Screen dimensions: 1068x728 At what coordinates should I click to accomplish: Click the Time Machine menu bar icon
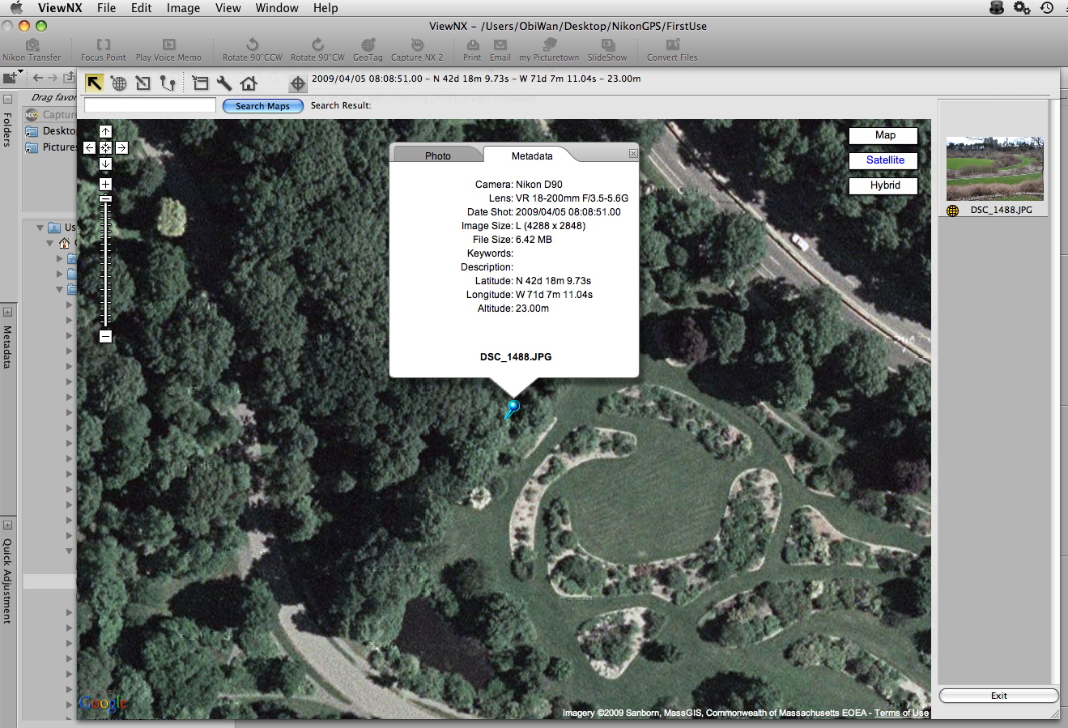(1047, 8)
